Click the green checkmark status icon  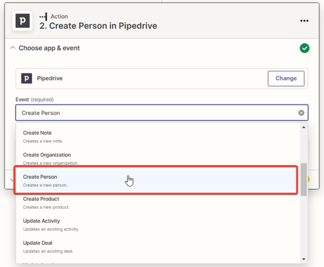pyautogui.click(x=304, y=48)
